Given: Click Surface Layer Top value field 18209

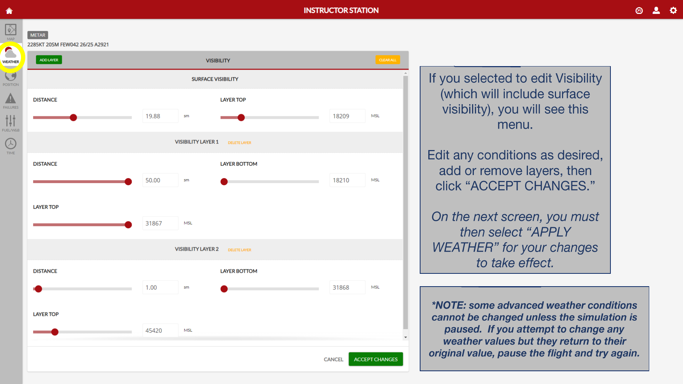Looking at the screenshot, I should 347,116.
